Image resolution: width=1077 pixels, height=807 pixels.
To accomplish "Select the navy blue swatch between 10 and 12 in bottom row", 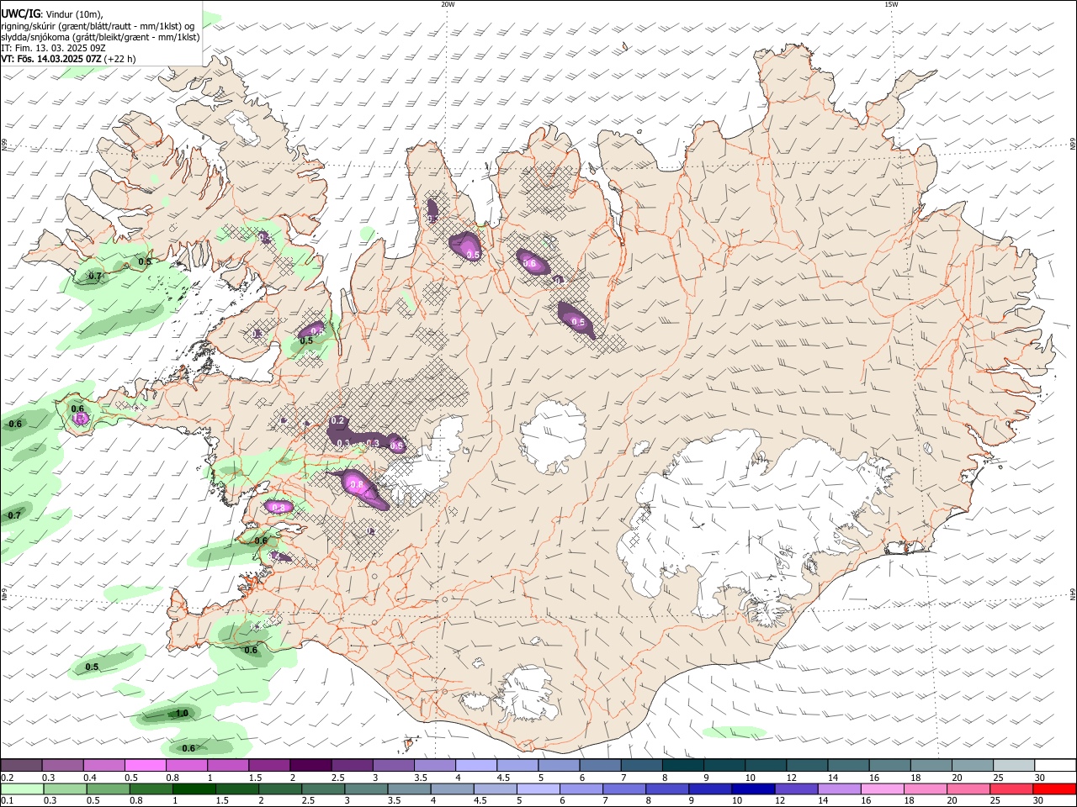I will pyautogui.click(x=753, y=789).
